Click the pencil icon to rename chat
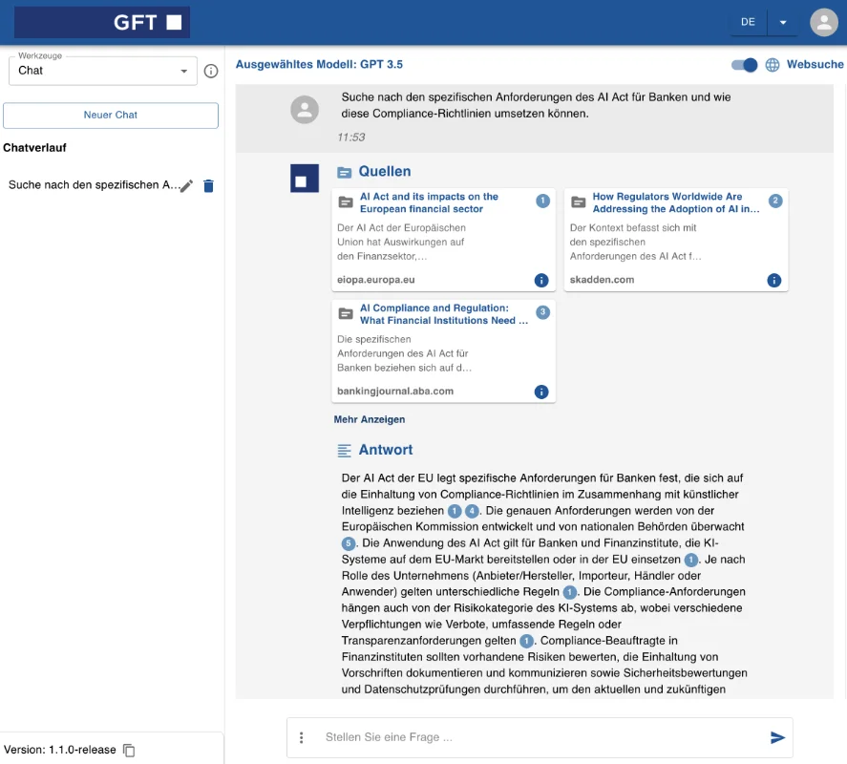 (x=187, y=186)
